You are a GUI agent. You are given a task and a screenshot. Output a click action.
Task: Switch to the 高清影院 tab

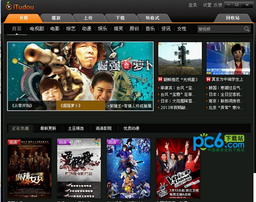tap(104, 128)
